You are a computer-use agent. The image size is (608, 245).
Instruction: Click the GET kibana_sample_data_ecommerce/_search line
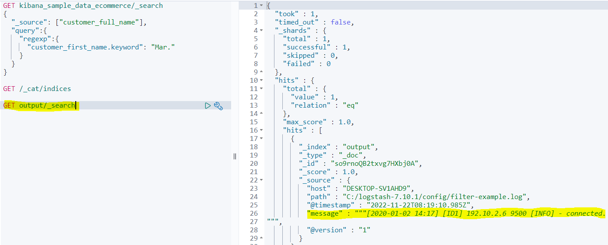(83, 6)
